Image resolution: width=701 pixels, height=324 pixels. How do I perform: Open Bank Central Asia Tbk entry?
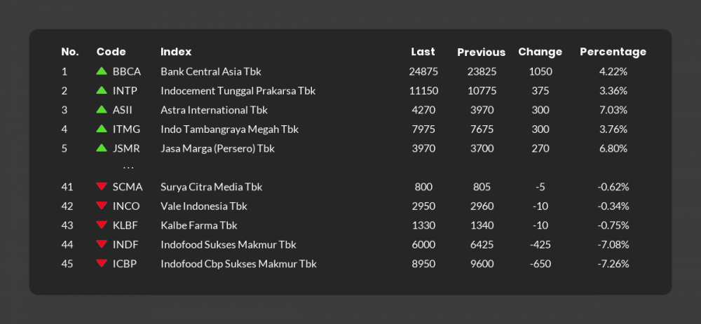click(210, 71)
